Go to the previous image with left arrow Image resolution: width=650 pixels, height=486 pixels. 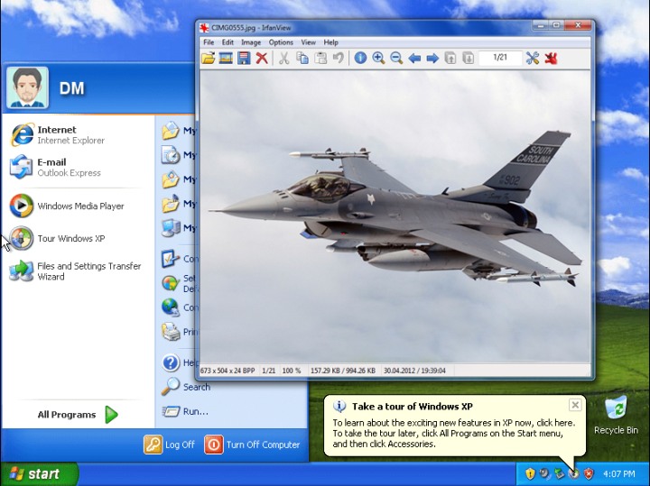point(414,58)
